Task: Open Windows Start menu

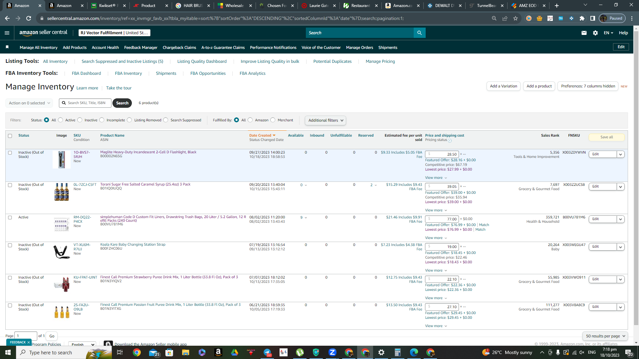Action: point(8,352)
